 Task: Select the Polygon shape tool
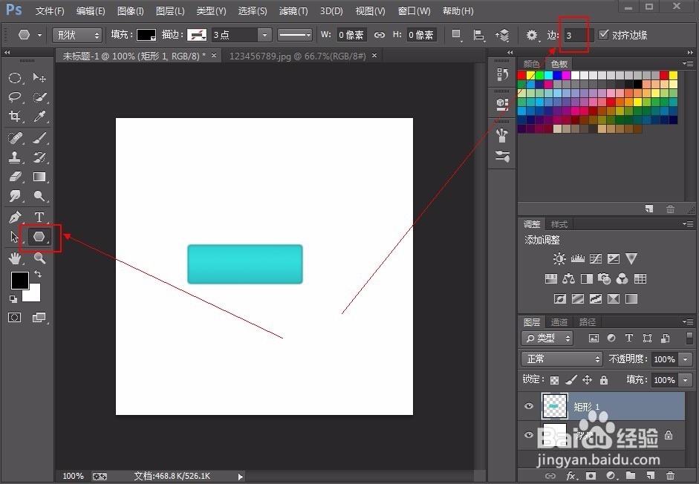point(39,237)
